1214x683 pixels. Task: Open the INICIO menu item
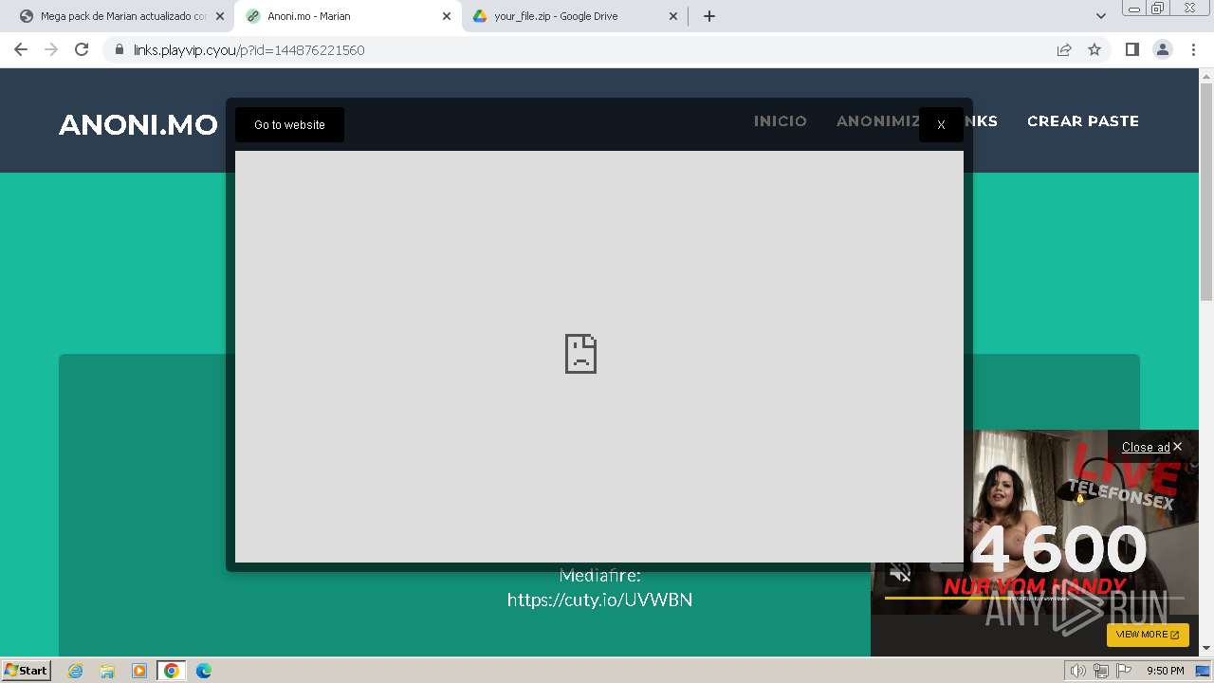pos(781,120)
